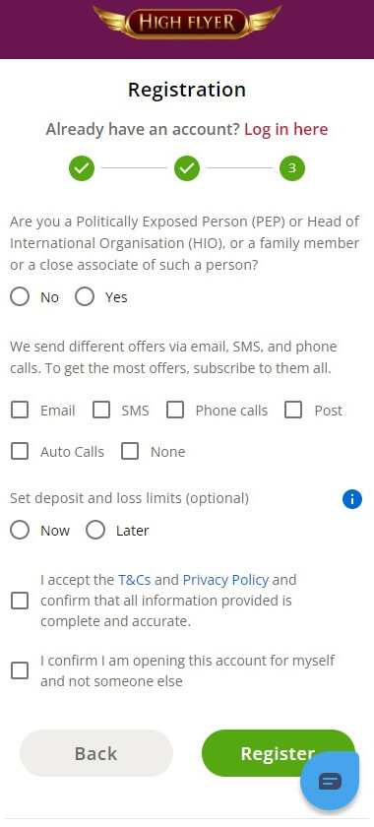Click the High Flyer logo
This screenshot has width=374, height=827.
(x=187, y=22)
